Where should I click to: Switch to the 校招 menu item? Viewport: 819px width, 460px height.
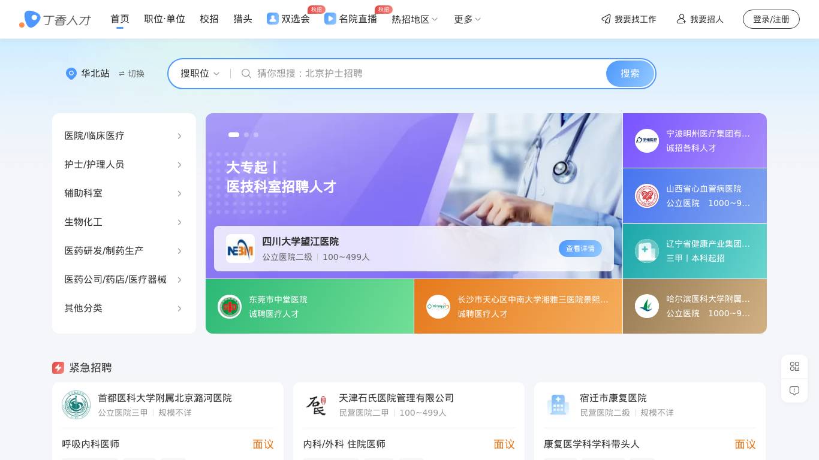point(209,19)
